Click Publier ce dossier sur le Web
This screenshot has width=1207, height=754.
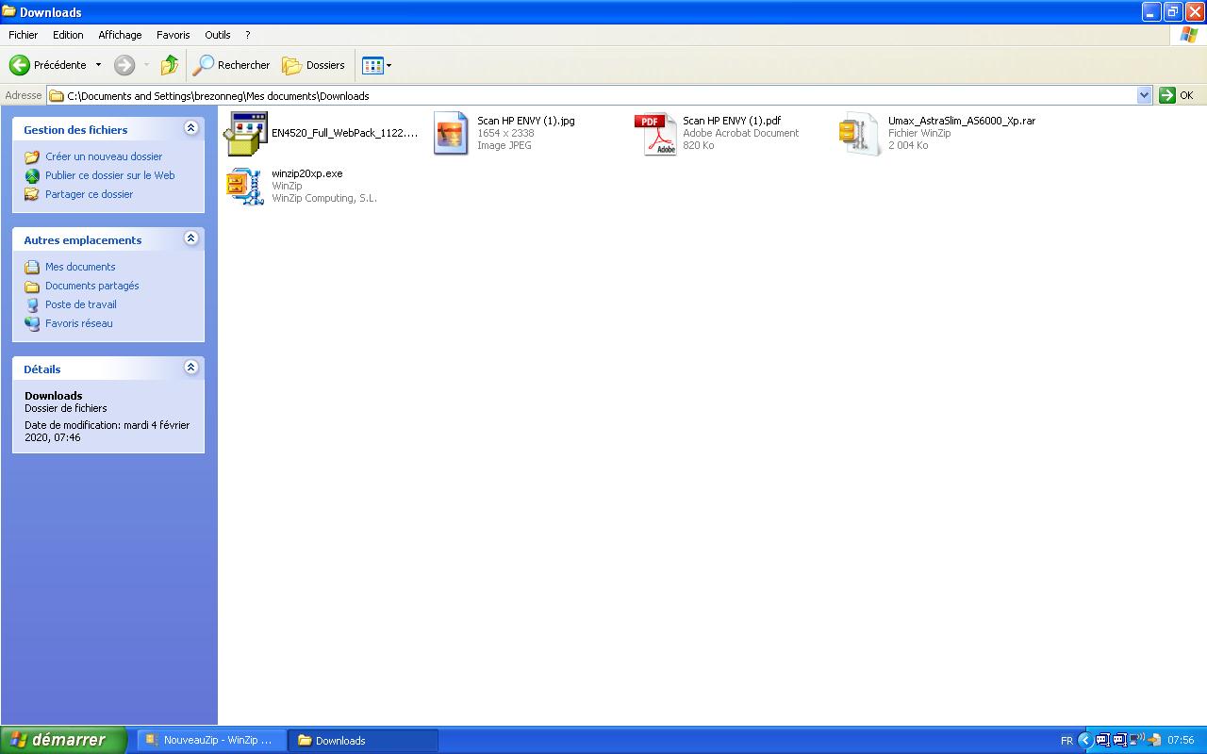pos(110,175)
